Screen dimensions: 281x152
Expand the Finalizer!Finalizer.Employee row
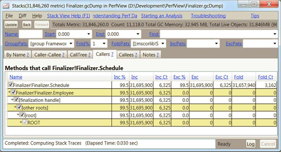9,92
